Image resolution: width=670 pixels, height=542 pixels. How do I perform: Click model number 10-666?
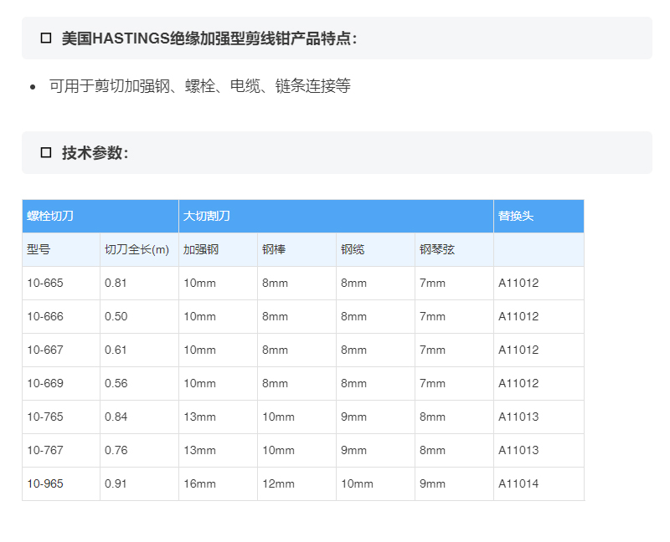(x=45, y=316)
